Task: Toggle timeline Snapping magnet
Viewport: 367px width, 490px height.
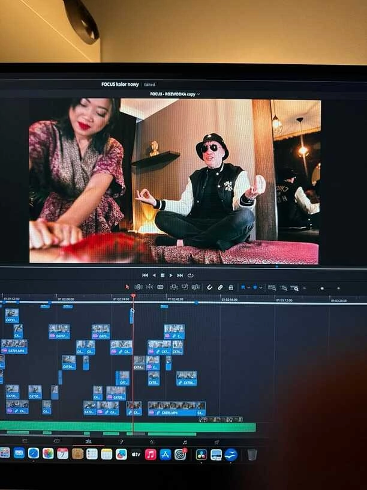Action: (x=209, y=287)
